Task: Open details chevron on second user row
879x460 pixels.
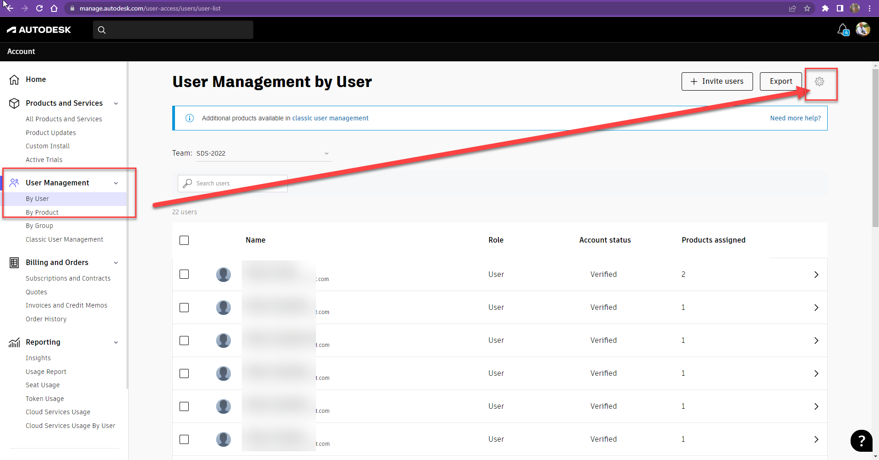Action: coord(816,308)
